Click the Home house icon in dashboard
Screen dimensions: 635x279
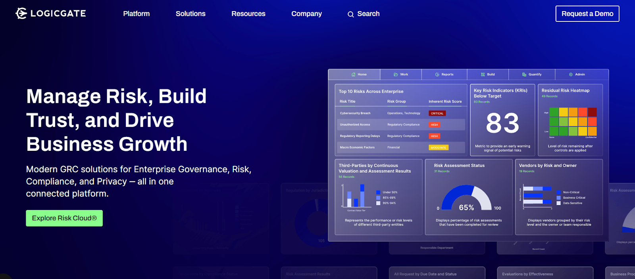pyautogui.click(x=353, y=75)
